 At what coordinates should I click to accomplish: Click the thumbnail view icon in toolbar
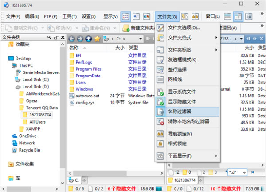click(x=147, y=17)
